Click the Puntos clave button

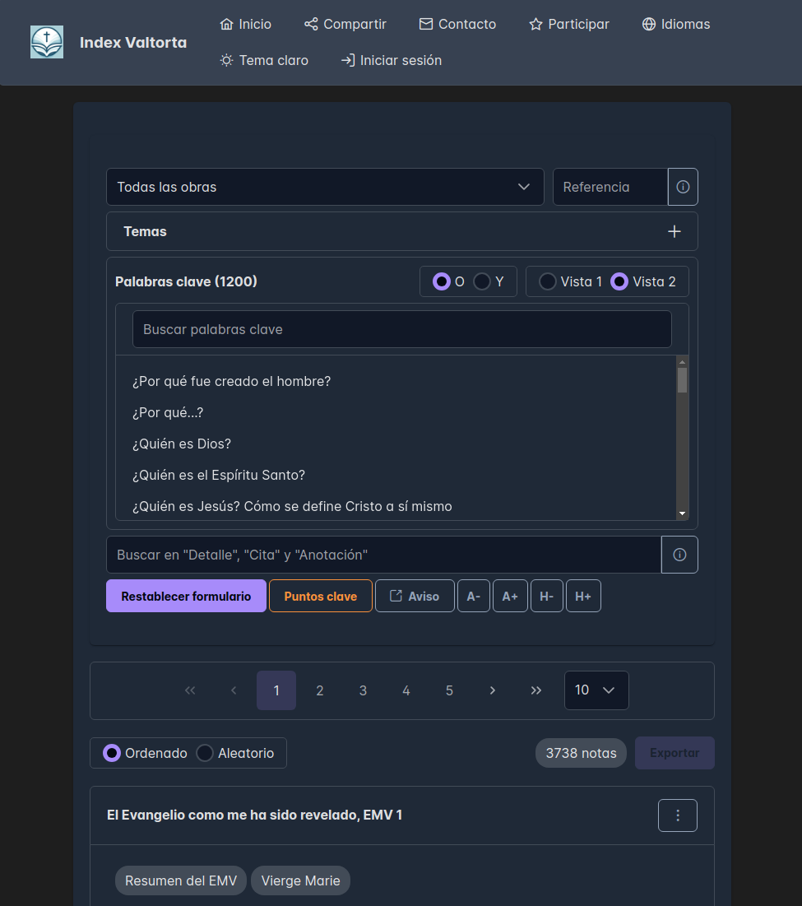coord(320,596)
